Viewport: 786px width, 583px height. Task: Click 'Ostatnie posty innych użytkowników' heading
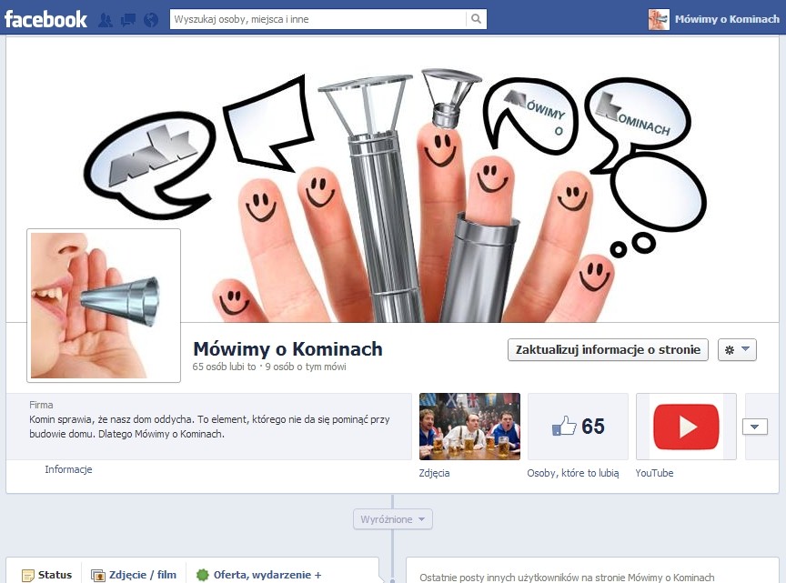point(567,578)
